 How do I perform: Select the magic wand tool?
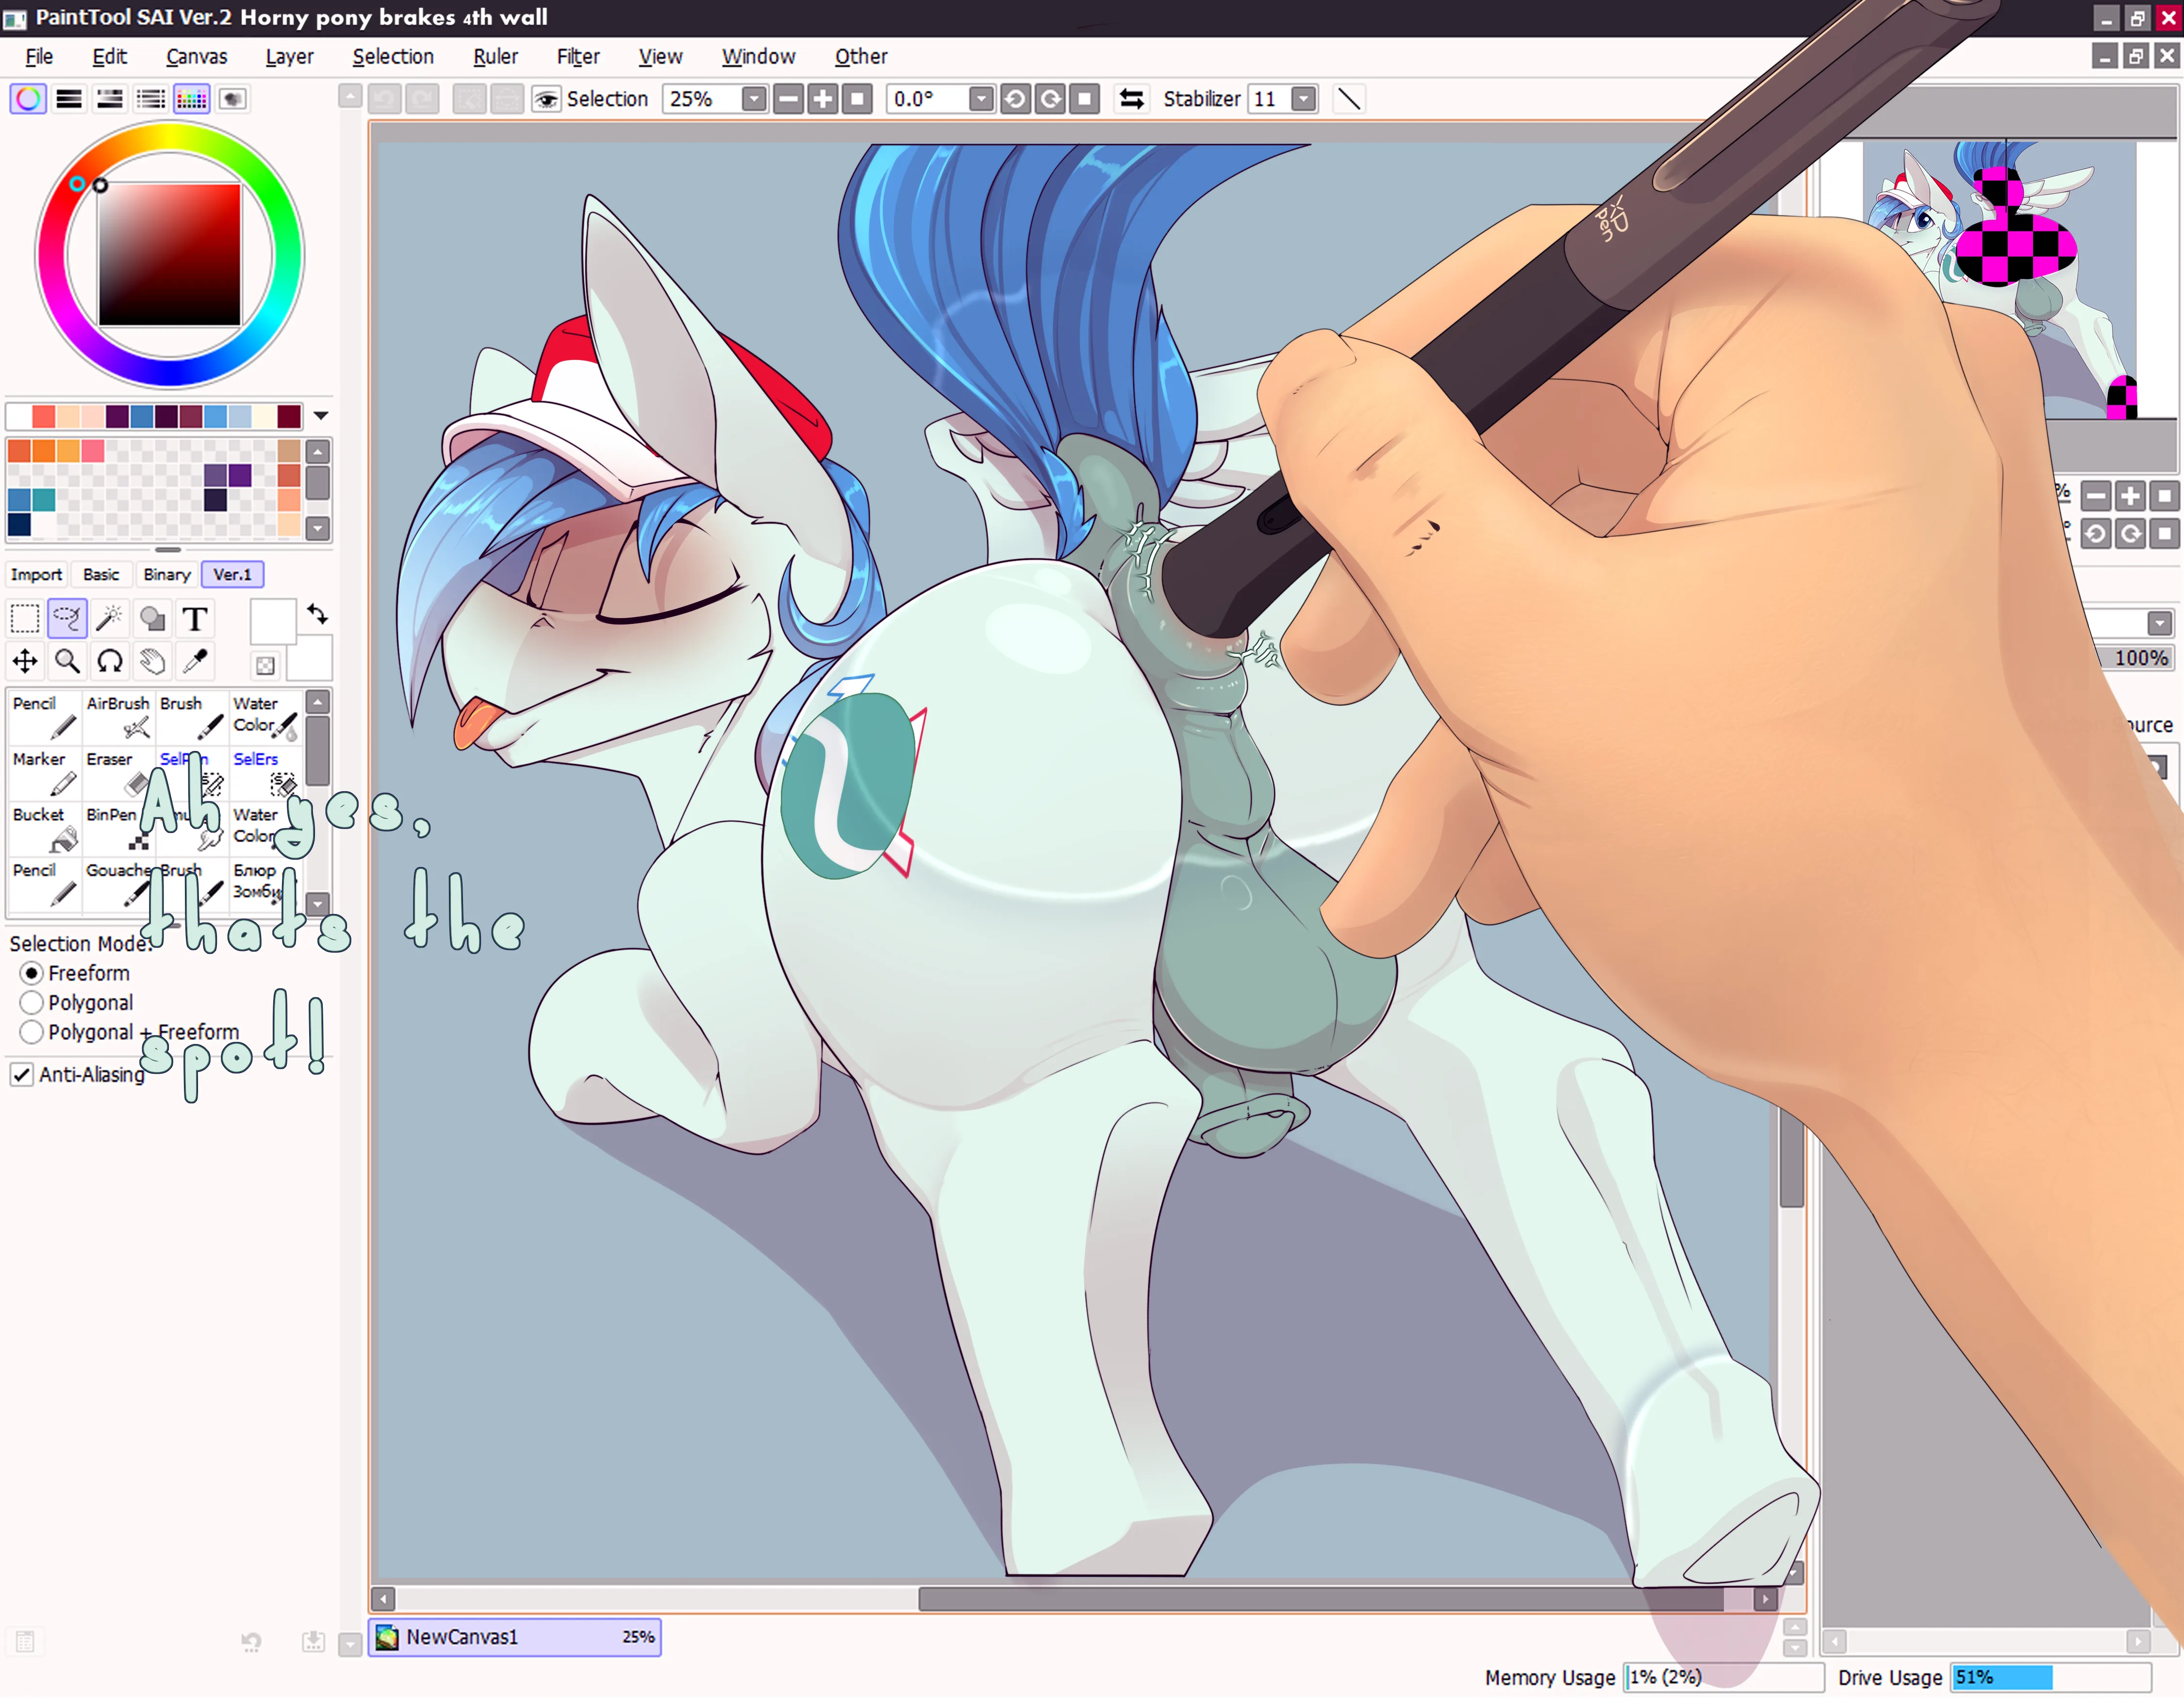110,620
